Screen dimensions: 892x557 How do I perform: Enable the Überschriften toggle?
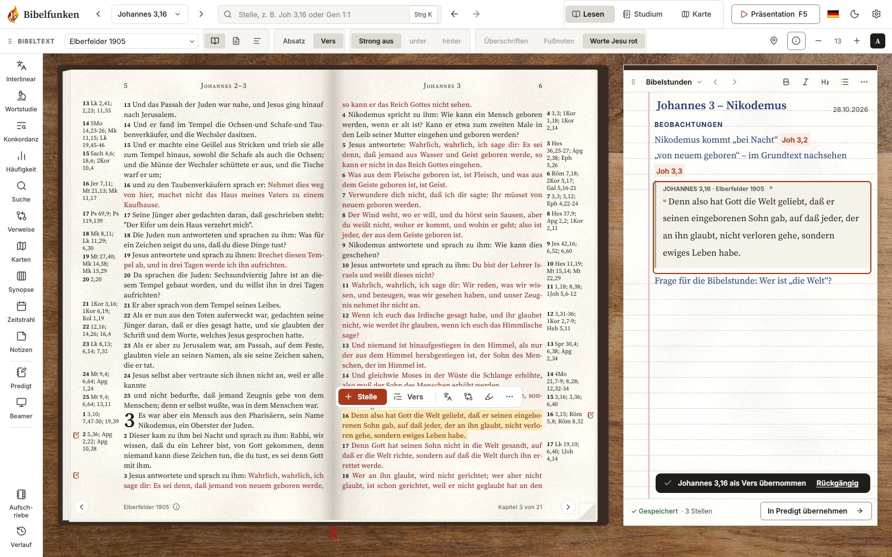[x=506, y=41]
